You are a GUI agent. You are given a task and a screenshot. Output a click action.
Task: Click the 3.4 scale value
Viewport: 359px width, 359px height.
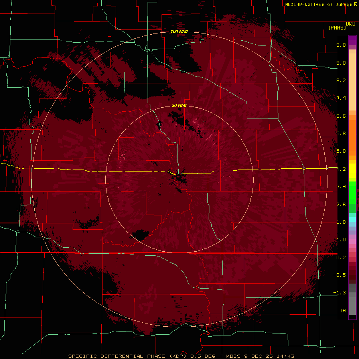[341, 187]
